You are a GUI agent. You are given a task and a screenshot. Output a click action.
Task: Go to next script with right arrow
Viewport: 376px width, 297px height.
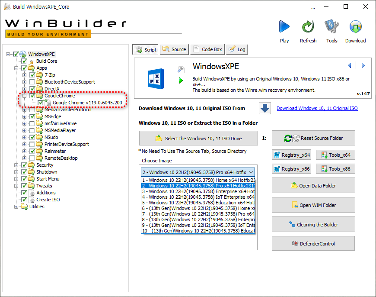tap(363, 65)
